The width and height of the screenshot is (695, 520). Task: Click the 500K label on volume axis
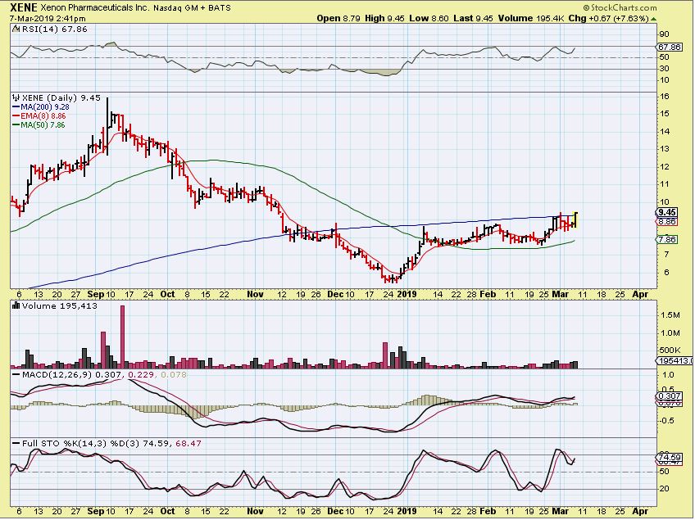[x=670, y=350]
